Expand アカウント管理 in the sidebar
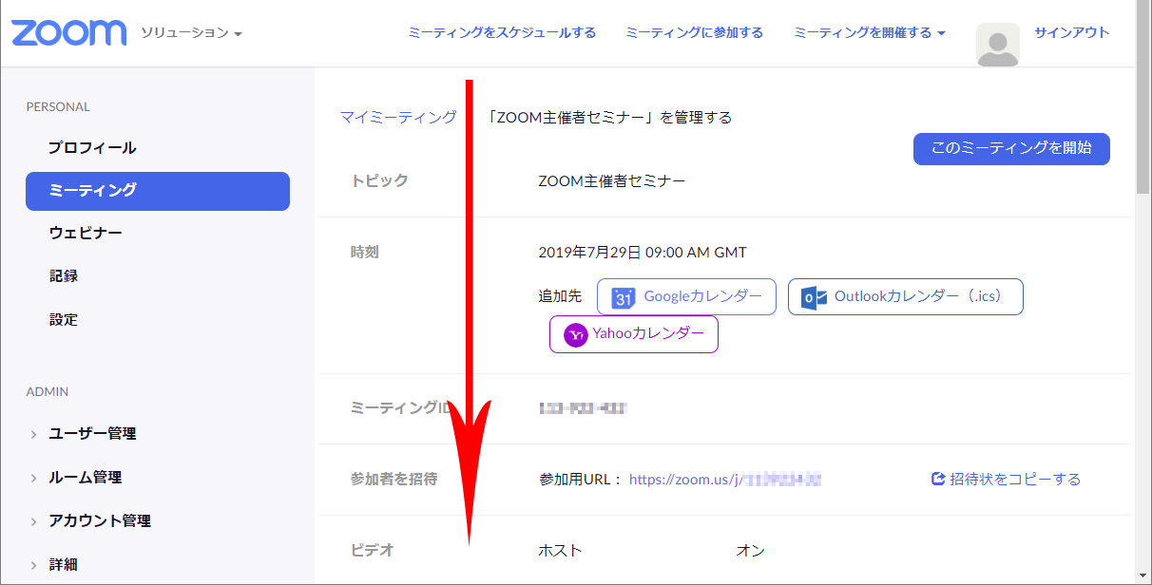This screenshot has height=585, width=1152. tap(99, 521)
